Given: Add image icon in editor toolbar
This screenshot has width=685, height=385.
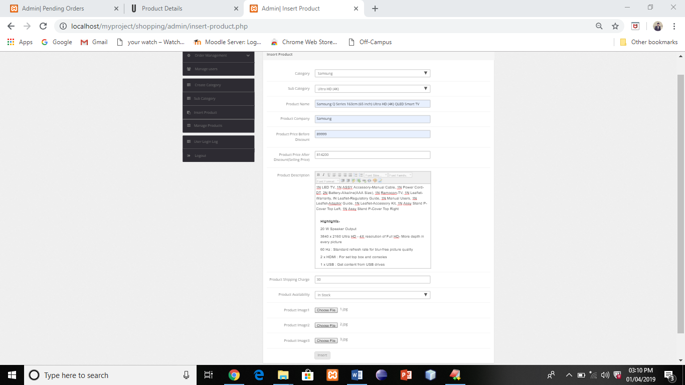Looking at the screenshot, I should point(354,180).
